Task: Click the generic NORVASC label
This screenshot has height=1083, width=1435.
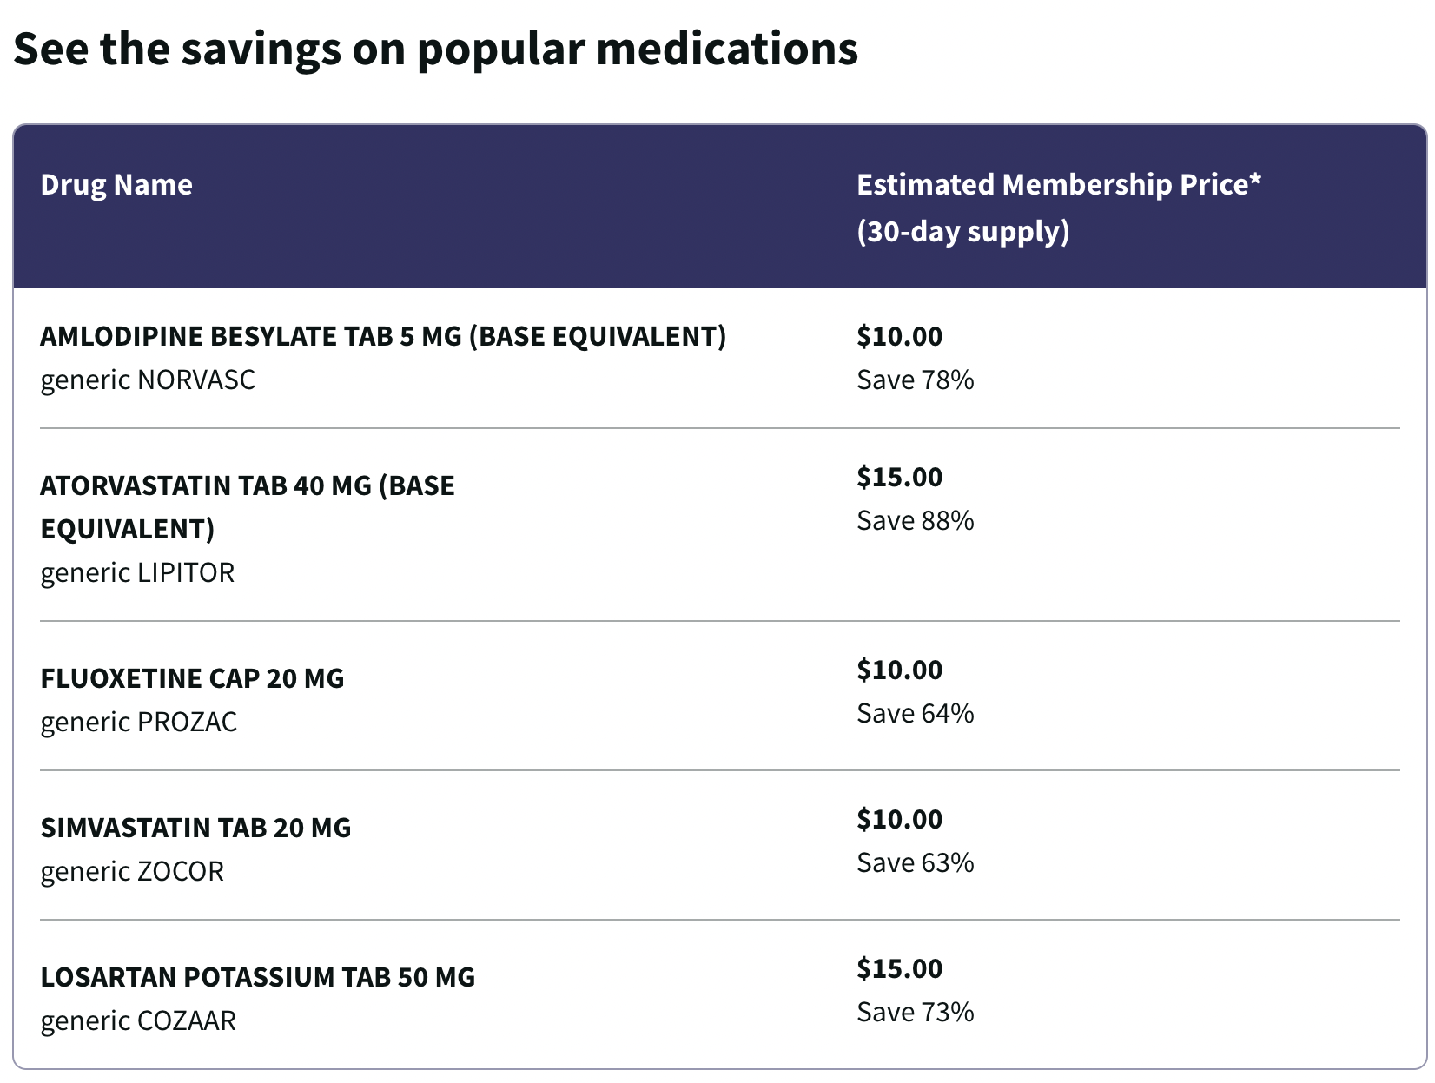Action: point(148,380)
